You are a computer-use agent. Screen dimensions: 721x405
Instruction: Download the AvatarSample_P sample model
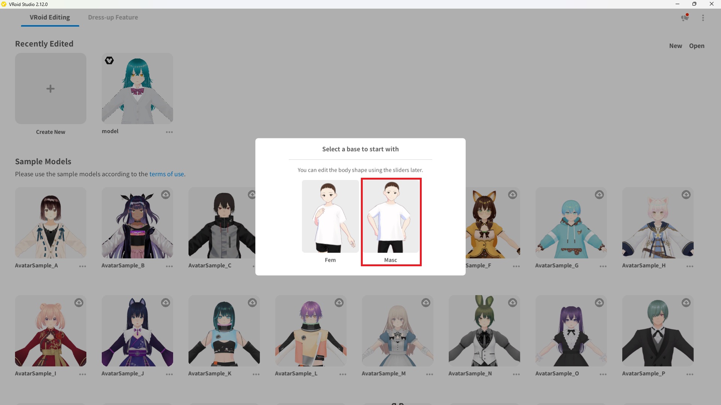pos(686,302)
